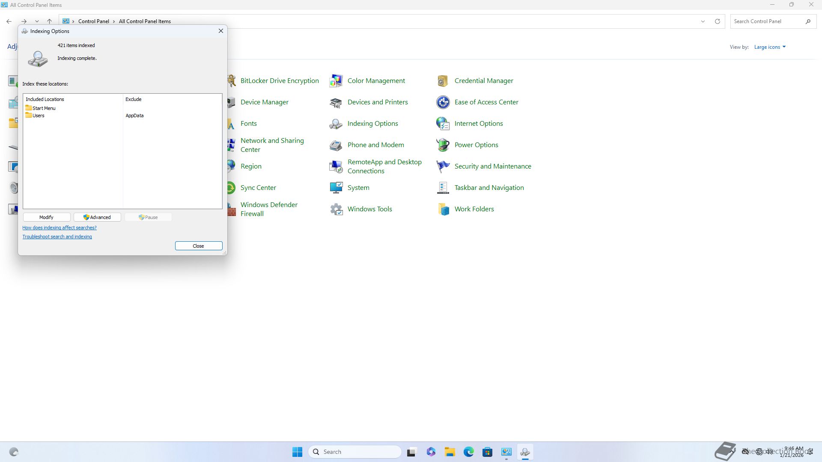The image size is (822, 462).
Task: Click the Work Folders icon
Action: tap(443, 209)
